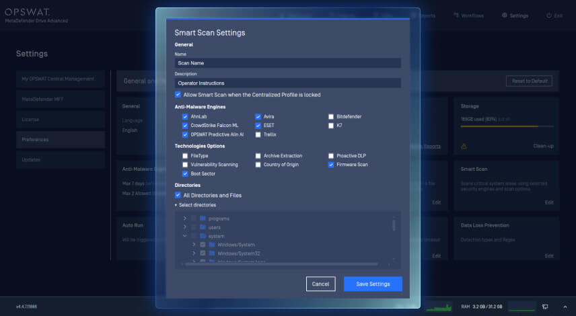Toggle the Windows/System32 folder checkbox

[x=203, y=253]
